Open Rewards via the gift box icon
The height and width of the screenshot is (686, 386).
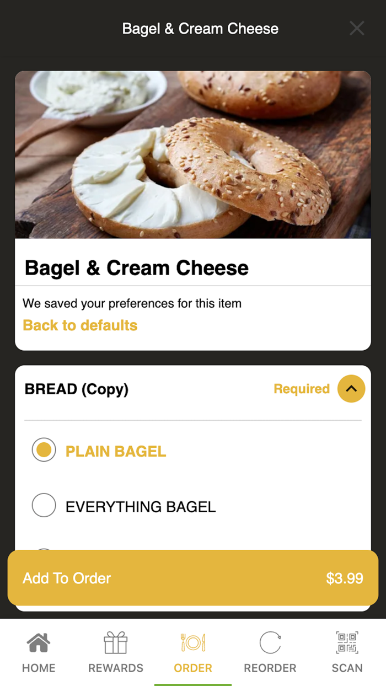116,643
